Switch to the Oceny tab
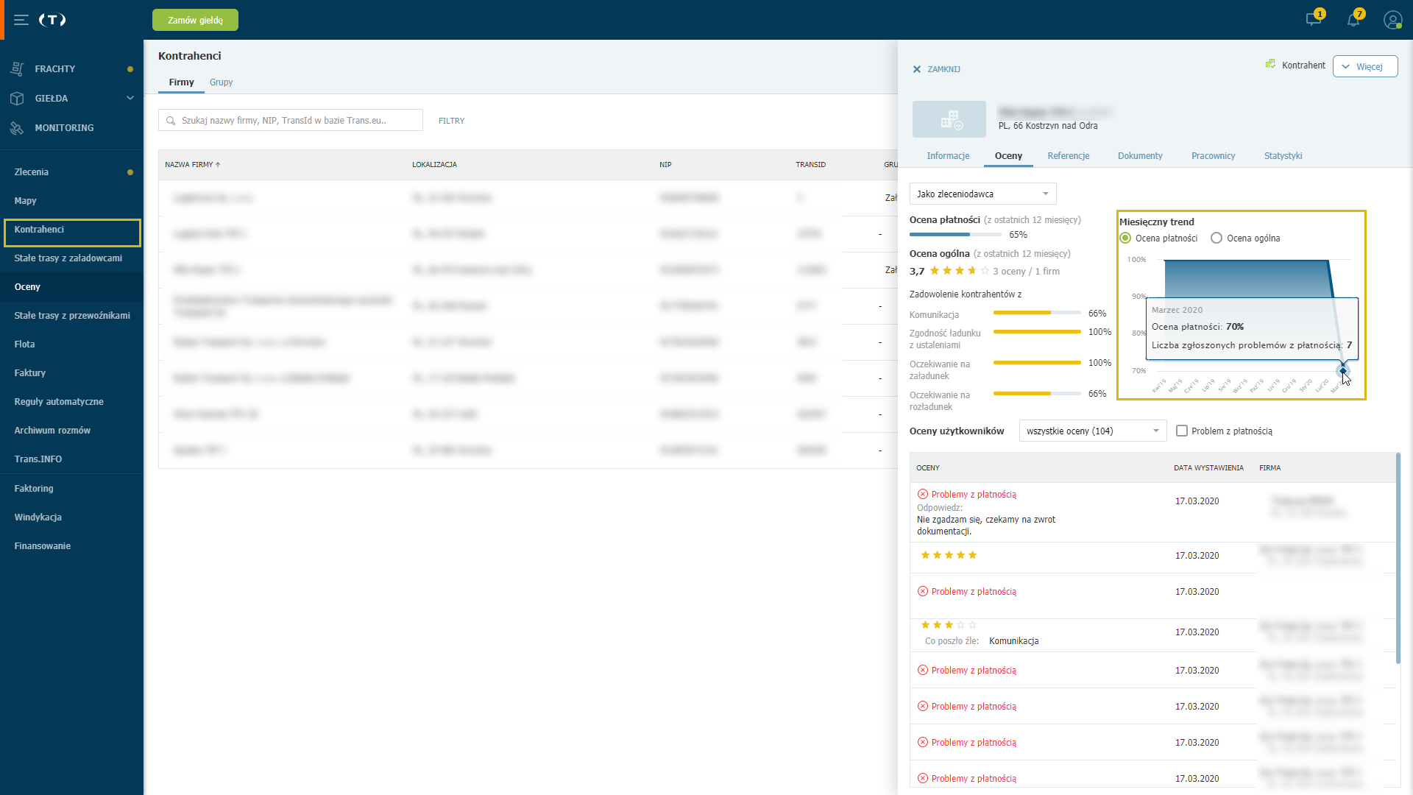Viewport: 1413px width, 795px height. click(1008, 156)
